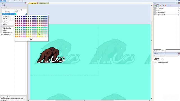The image size is (180, 101).
Task: Click the page icon beside TextLayer
Action: point(157,8)
